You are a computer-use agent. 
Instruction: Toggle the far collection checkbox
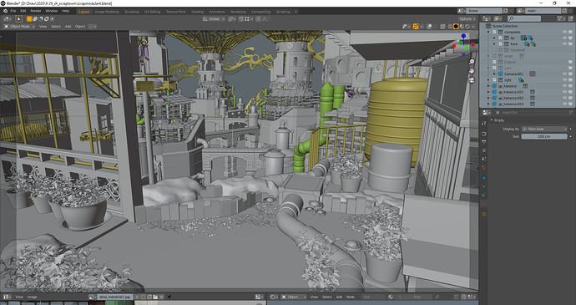(500, 38)
